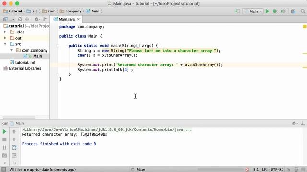Click the Make Project build icon
The height and width of the screenshot is (172, 307).
[237, 11]
